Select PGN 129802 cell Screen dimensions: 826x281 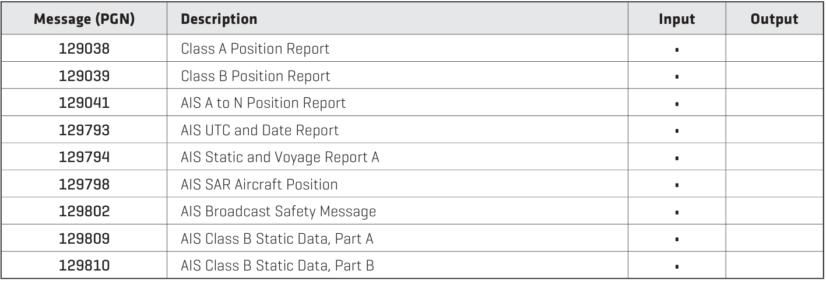[84, 212]
